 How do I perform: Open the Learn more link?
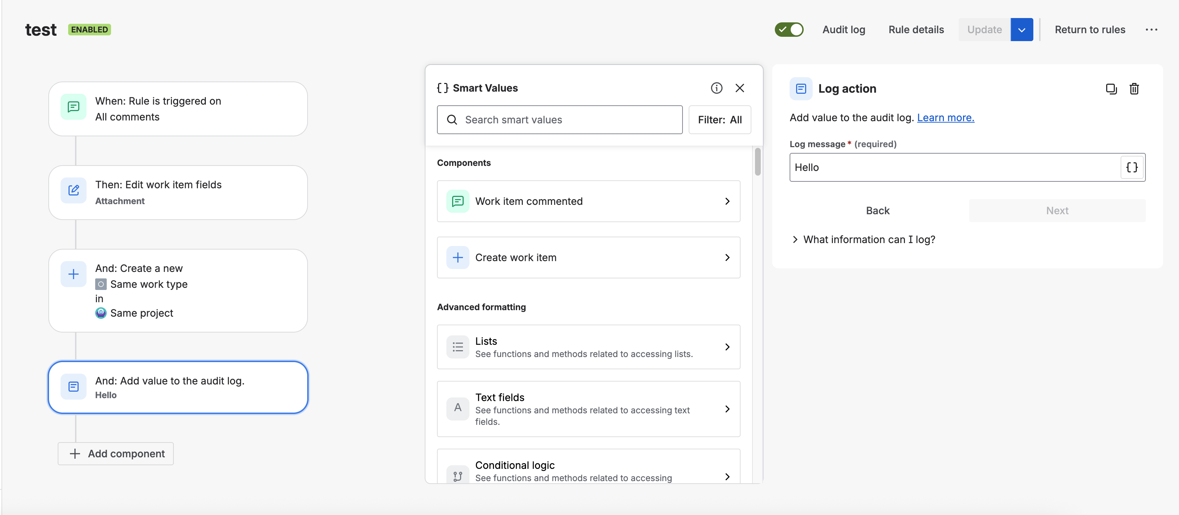(x=946, y=118)
